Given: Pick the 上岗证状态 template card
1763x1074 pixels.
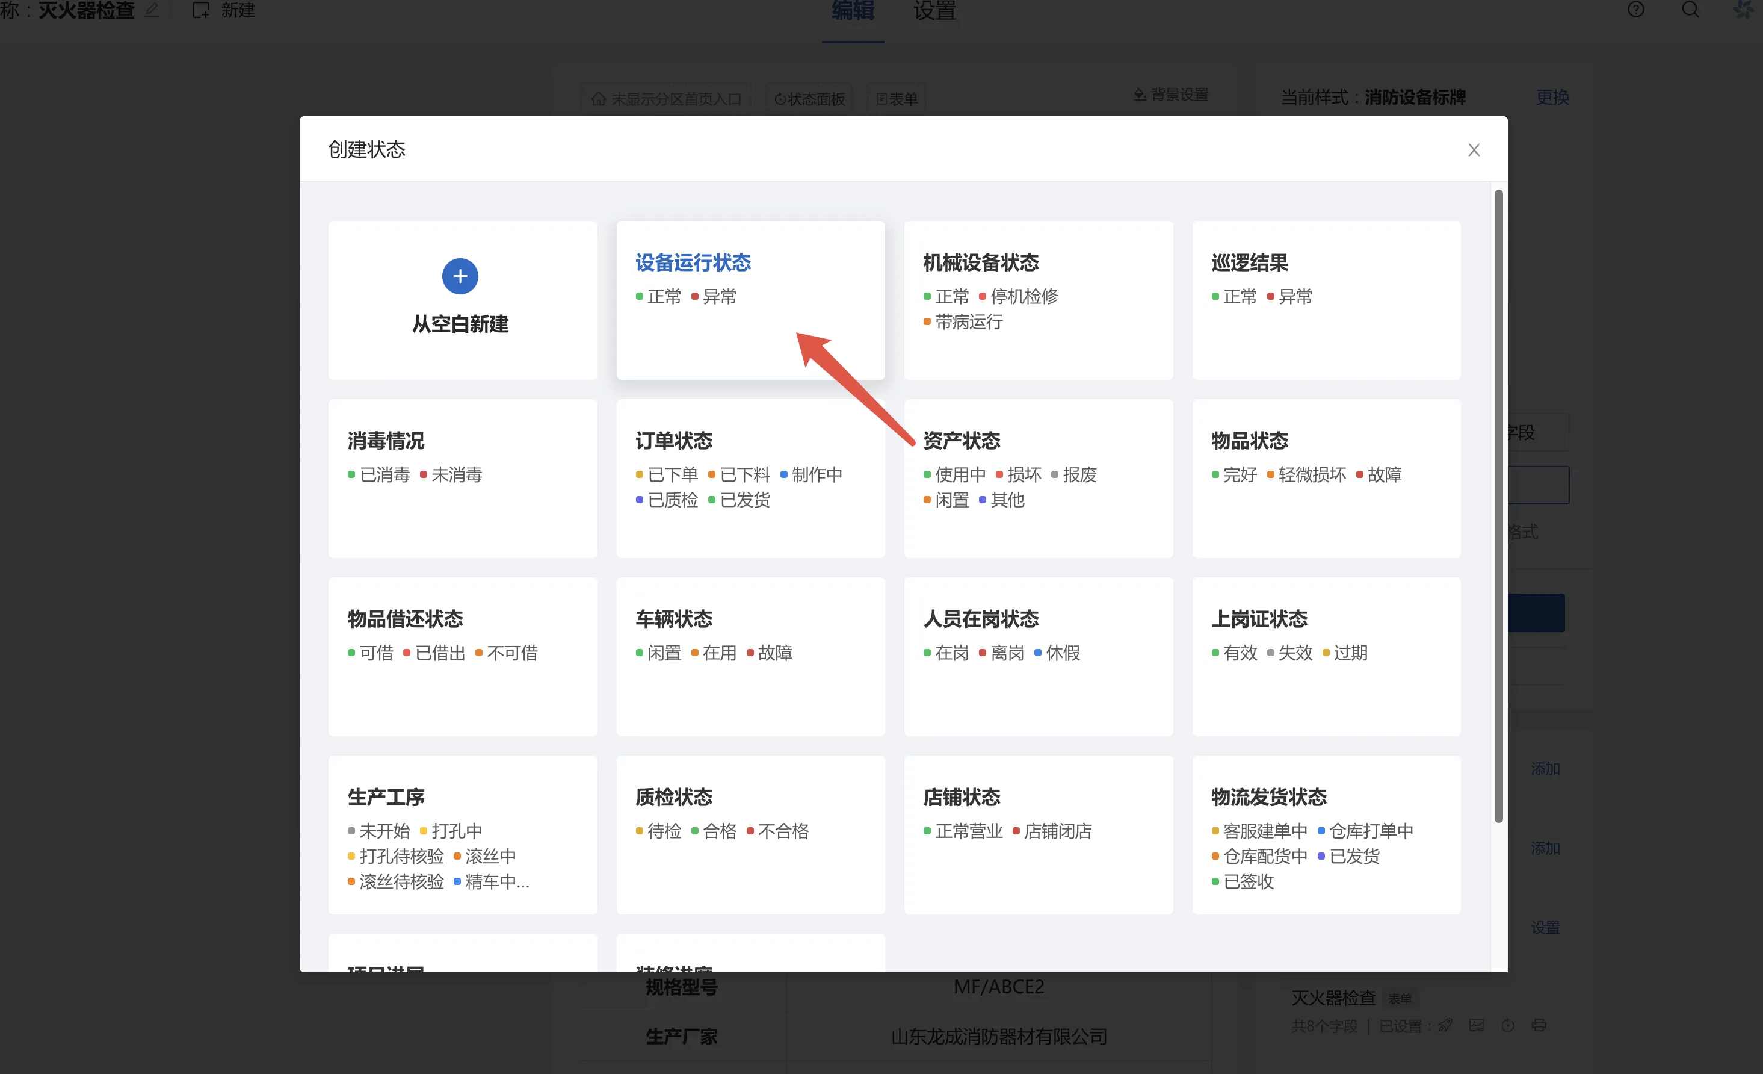Looking at the screenshot, I should [x=1326, y=657].
